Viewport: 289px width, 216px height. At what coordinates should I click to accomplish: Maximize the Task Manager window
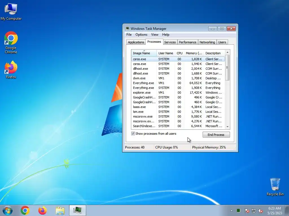(222, 29)
